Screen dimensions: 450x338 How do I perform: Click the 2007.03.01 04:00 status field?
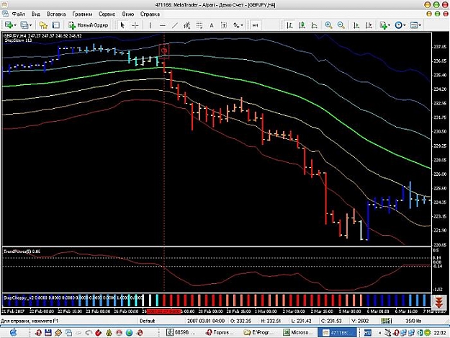pos(206,321)
